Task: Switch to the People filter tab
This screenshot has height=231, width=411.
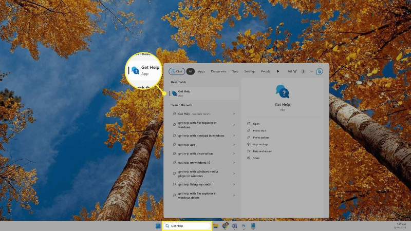Action: pyautogui.click(x=266, y=71)
